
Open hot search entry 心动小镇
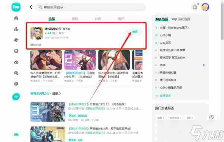tap(165, 35)
